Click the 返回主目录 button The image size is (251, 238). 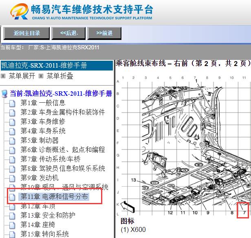pyautogui.click(x=26, y=33)
